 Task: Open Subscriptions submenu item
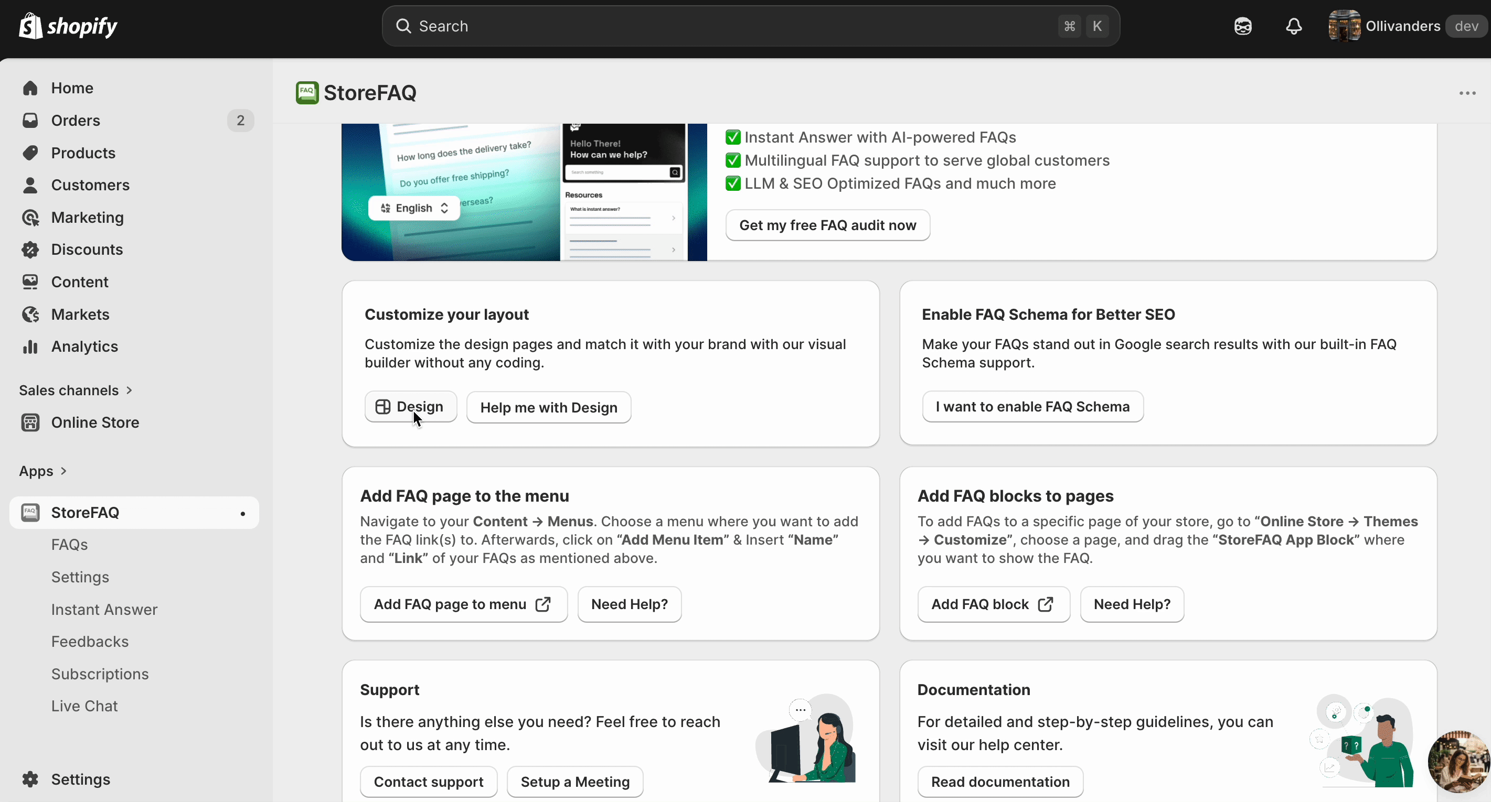(100, 674)
